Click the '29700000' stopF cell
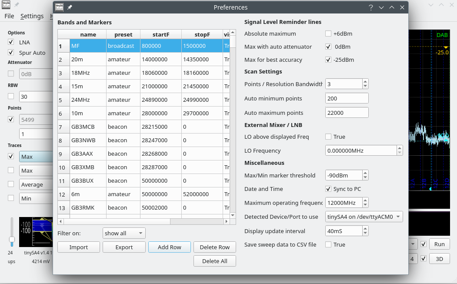457x284 pixels. point(202,114)
